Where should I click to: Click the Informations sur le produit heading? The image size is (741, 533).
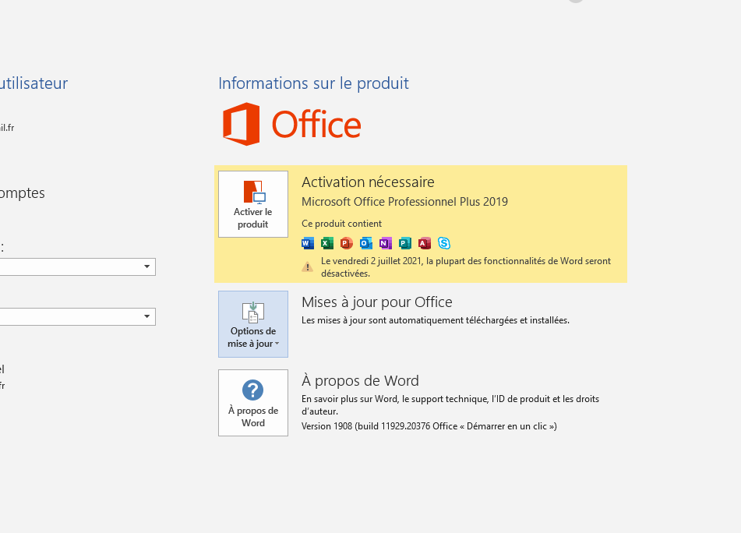pyautogui.click(x=313, y=83)
